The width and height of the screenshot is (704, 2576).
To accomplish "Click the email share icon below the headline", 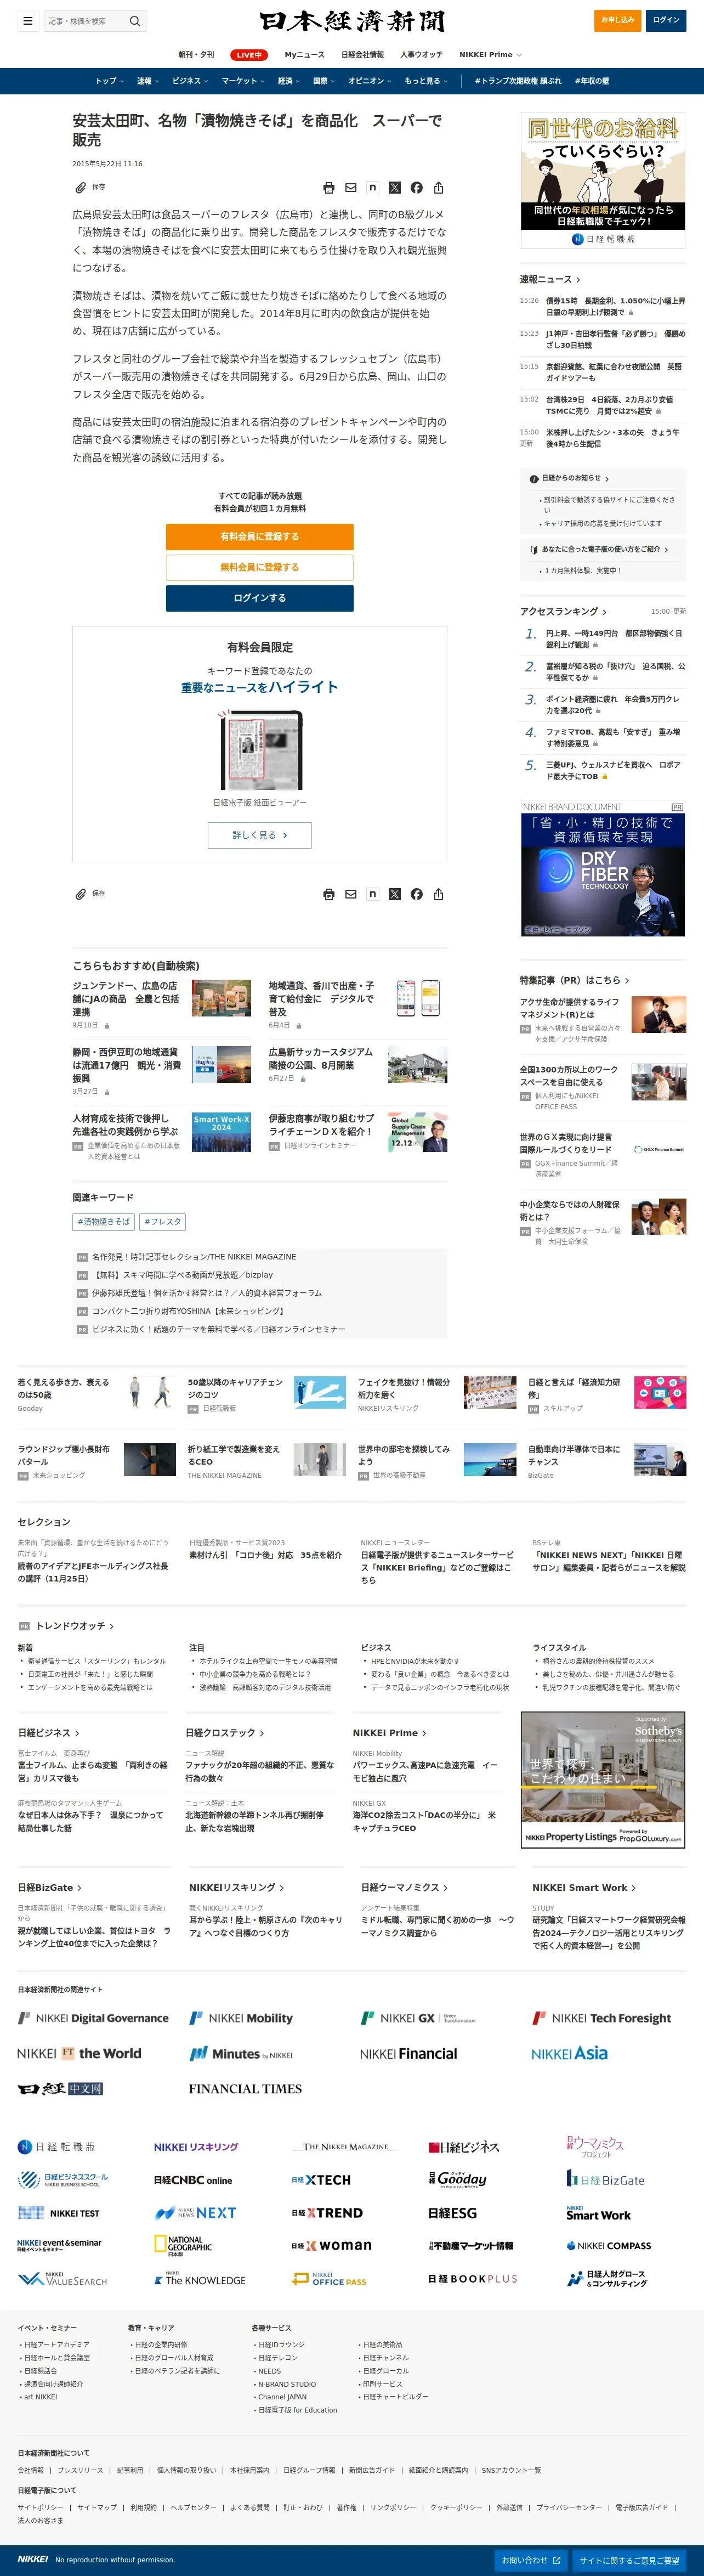I will 351,187.
